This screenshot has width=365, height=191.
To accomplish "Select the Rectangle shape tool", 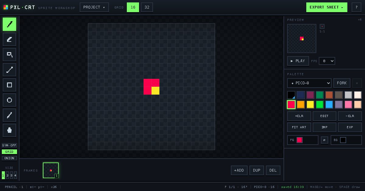I will pos(9,85).
